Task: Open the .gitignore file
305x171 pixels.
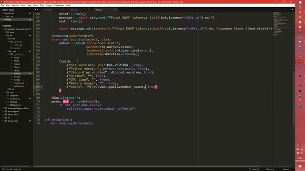Action: pos(14,95)
